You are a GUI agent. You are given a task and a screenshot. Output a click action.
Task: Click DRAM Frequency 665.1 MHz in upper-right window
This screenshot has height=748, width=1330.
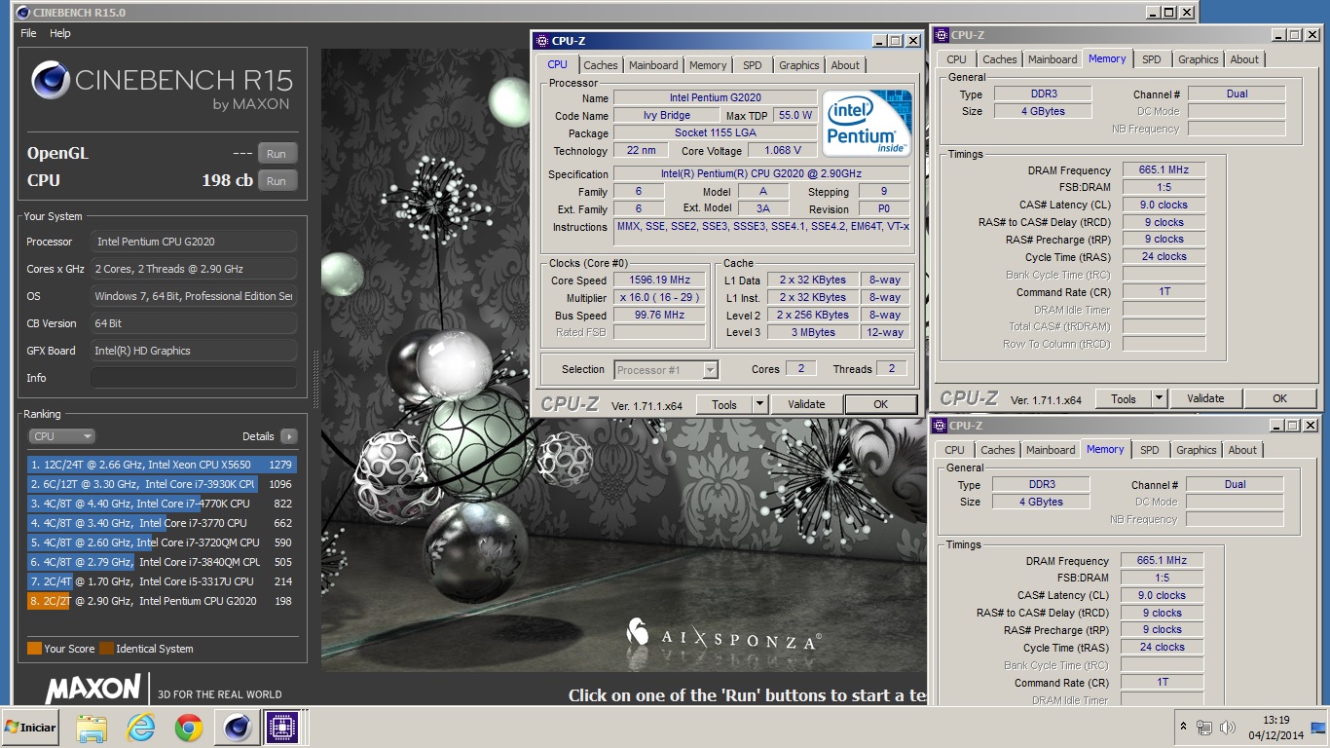[1164, 170]
